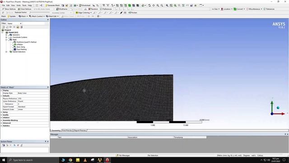Select the Mesh node in outline
289x163 pixels.
coord(14,39)
